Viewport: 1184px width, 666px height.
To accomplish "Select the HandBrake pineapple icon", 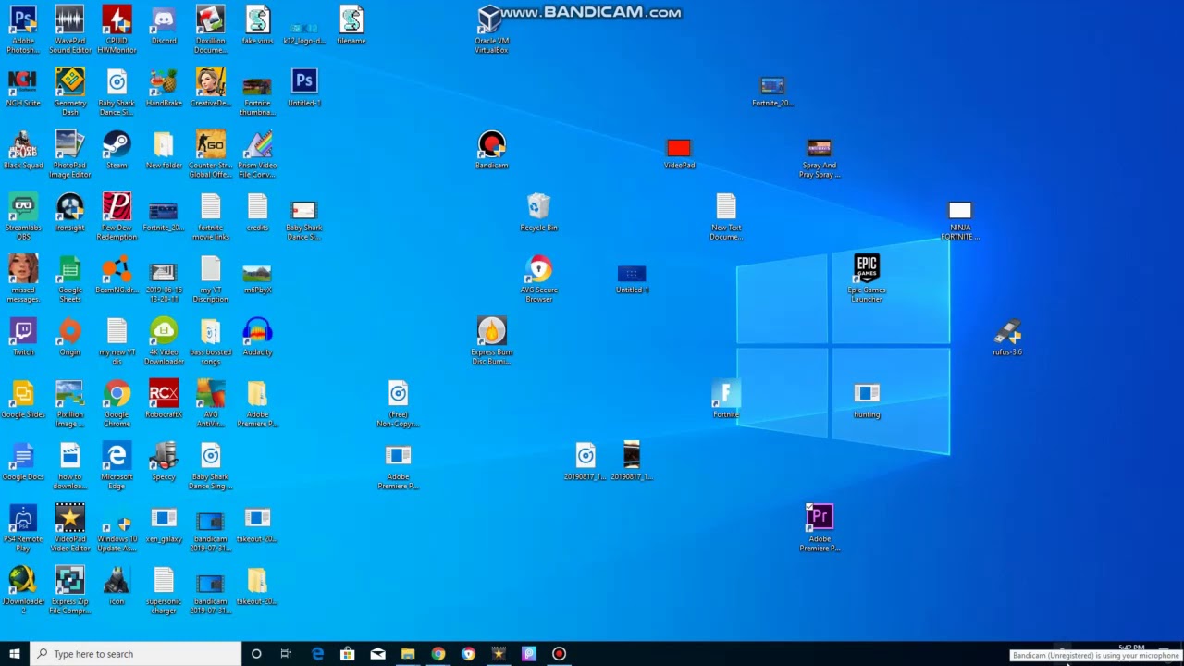I will [164, 87].
